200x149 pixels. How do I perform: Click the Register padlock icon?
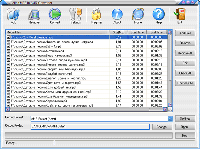tap(96, 14)
